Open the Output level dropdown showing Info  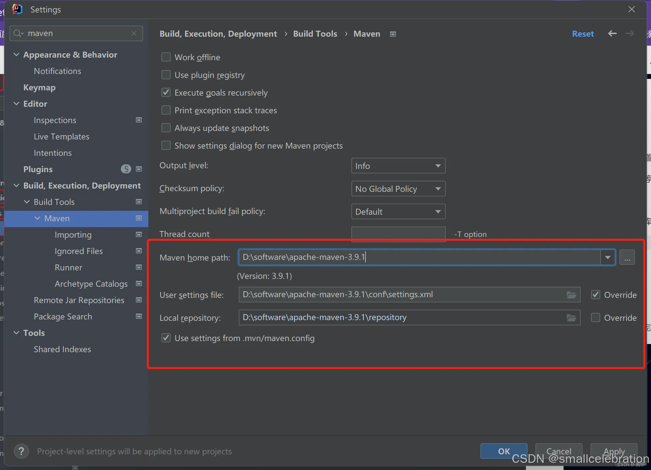tap(398, 166)
